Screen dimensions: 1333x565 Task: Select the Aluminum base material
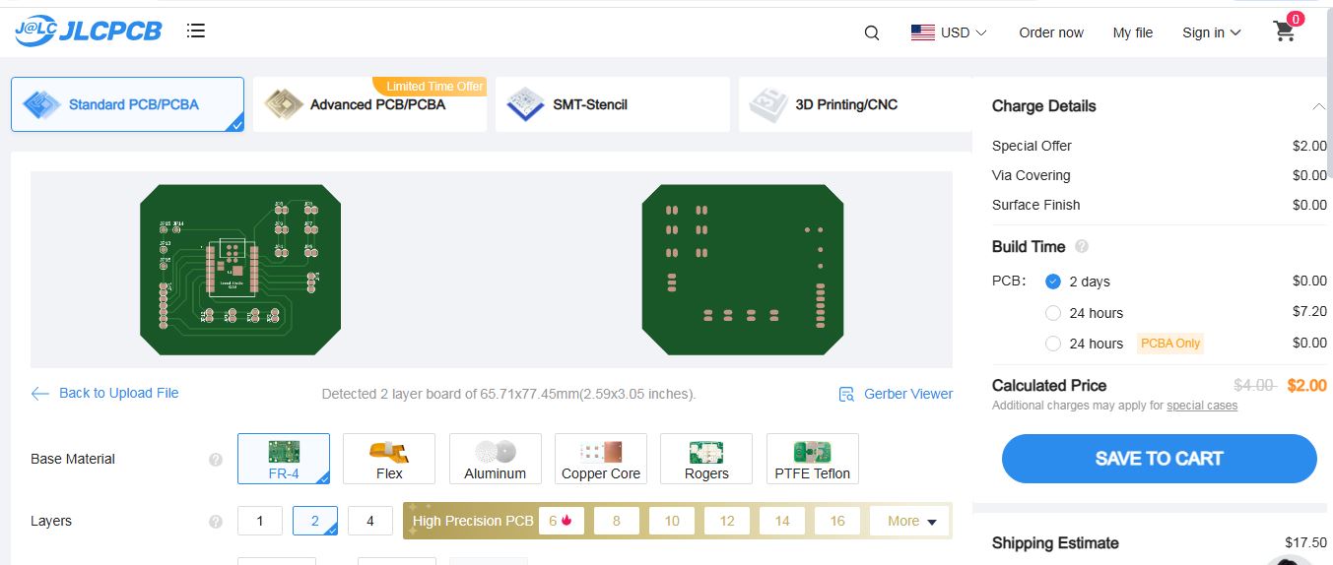[496, 459]
